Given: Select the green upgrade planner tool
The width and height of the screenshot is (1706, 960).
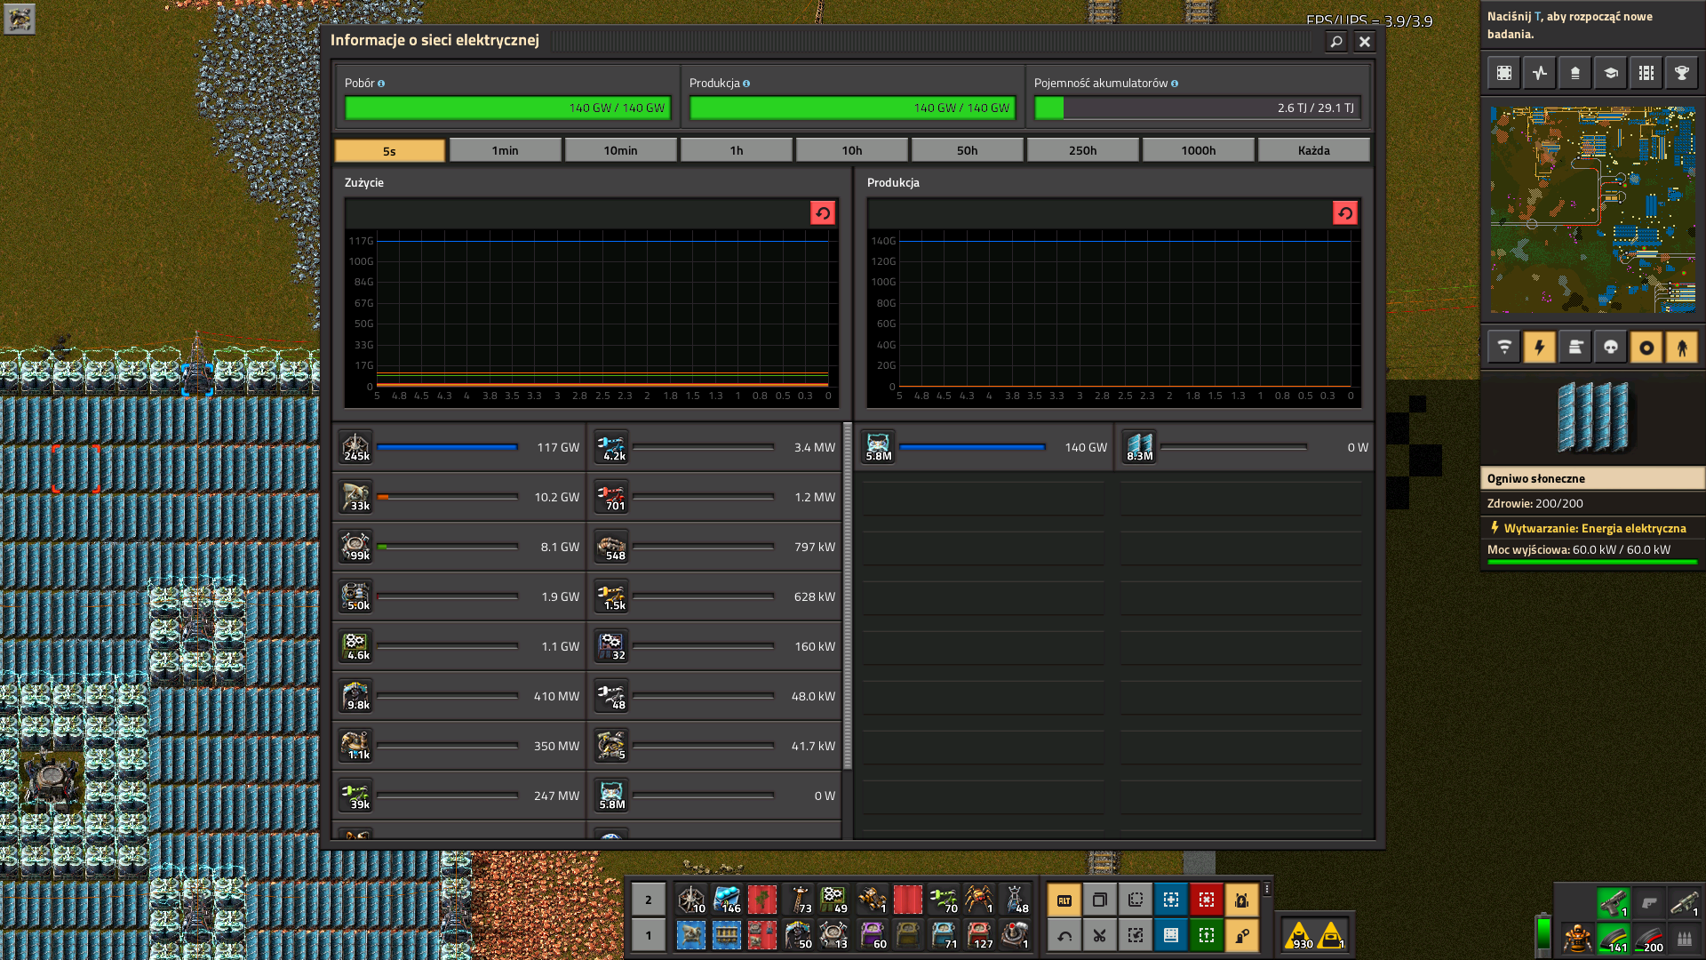Looking at the screenshot, I should [1206, 935].
